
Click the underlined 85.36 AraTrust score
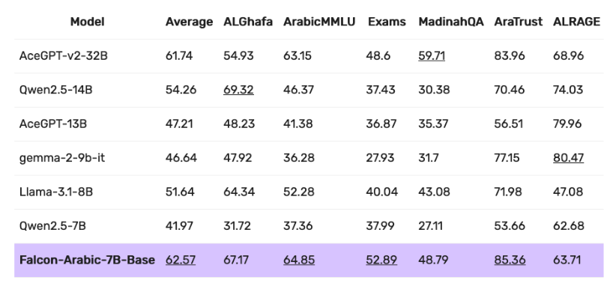(x=510, y=260)
